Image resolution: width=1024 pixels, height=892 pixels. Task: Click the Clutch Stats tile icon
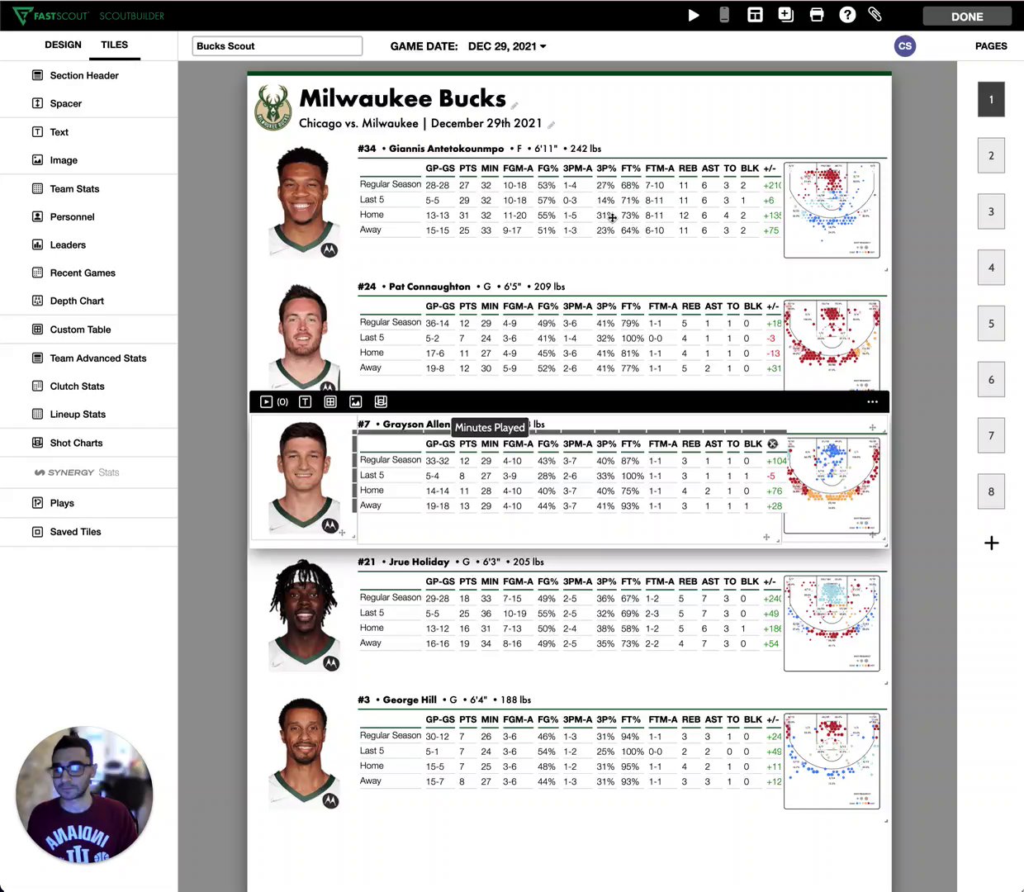coord(37,386)
